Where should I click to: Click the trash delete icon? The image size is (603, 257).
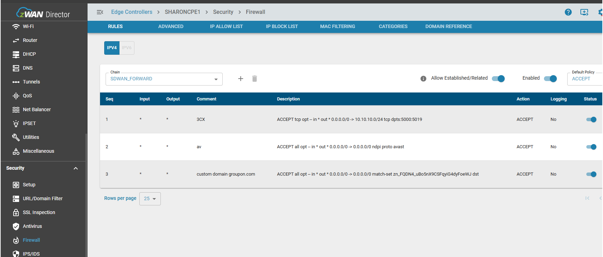coord(255,79)
